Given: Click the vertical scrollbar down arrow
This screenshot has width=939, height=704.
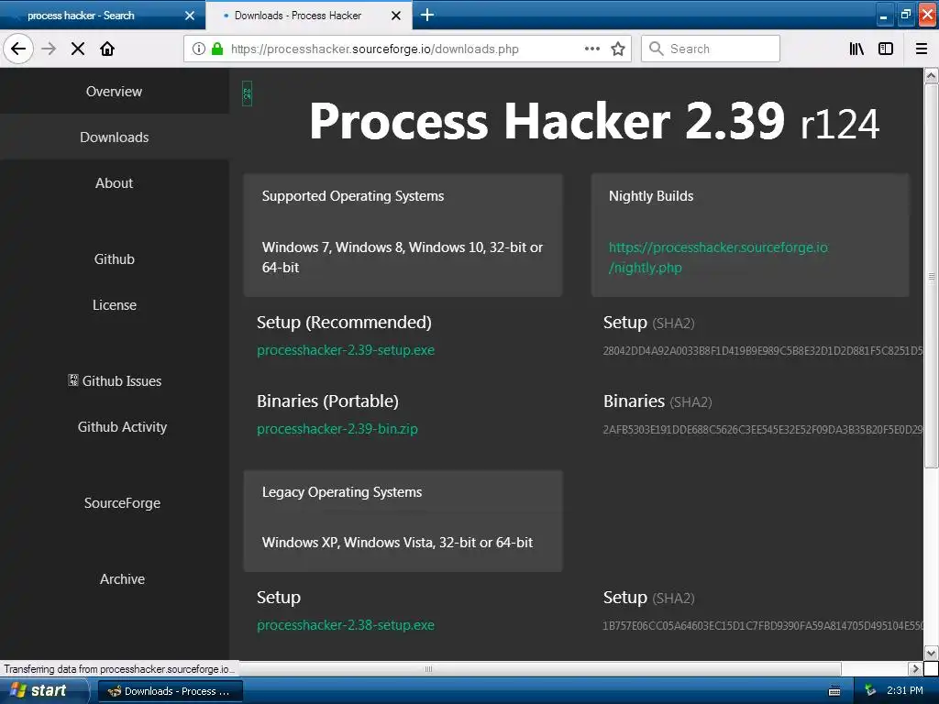Looking at the screenshot, I should (x=931, y=653).
